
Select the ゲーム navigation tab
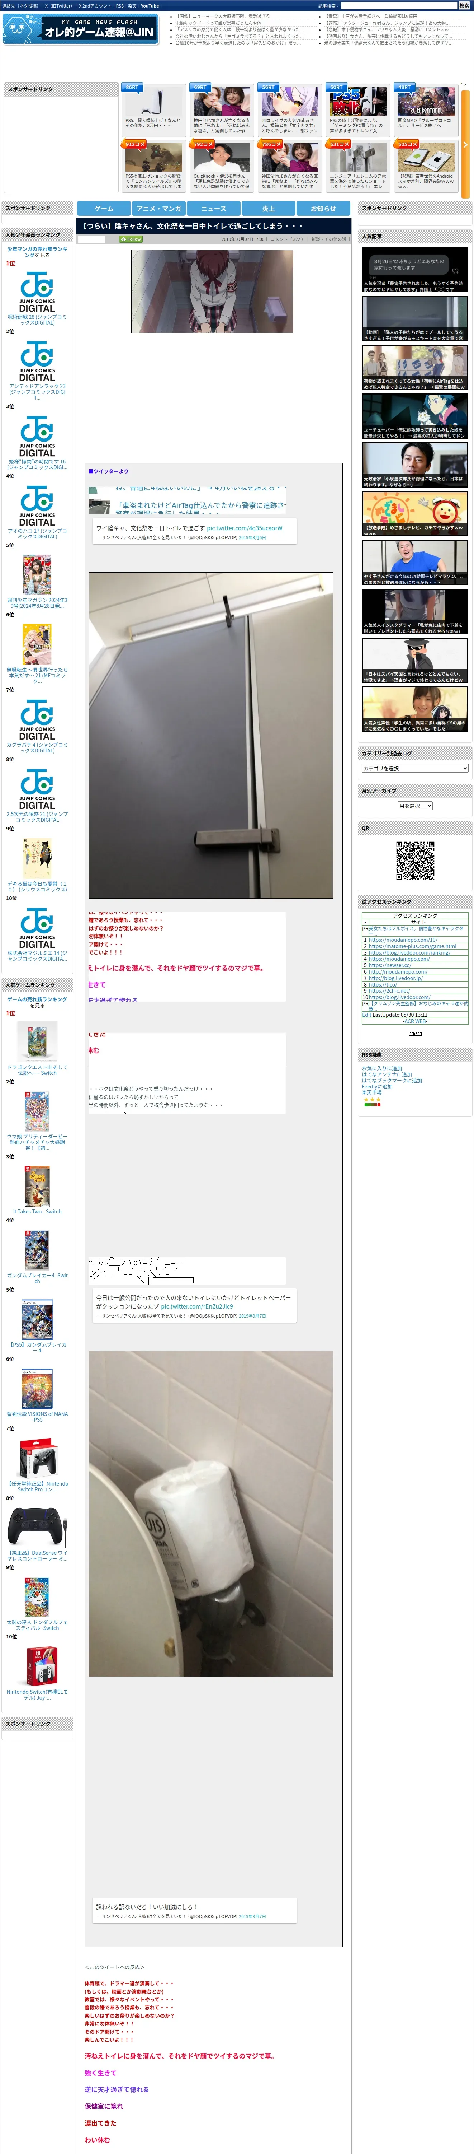point(104,208)
